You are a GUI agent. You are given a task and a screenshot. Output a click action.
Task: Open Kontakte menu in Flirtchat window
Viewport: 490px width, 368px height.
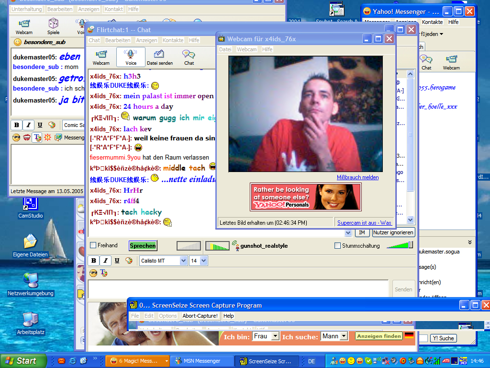[173, 40]
